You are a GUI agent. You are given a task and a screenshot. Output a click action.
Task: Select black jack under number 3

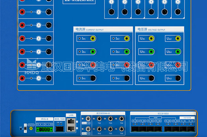[138, 12]
